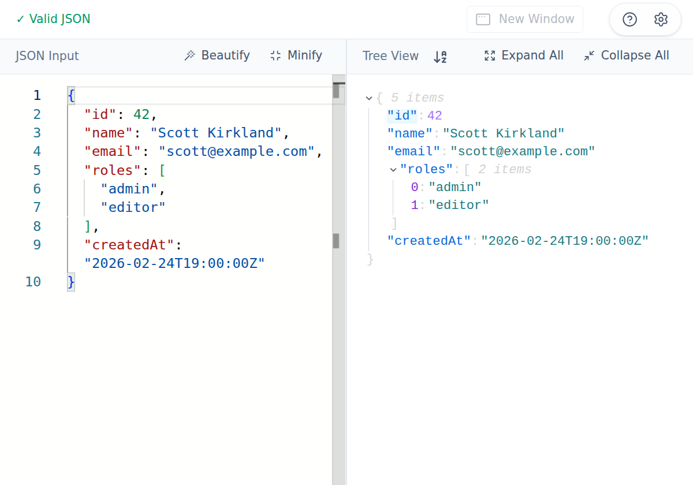Click the Beautify wand icon

[191, 55]
